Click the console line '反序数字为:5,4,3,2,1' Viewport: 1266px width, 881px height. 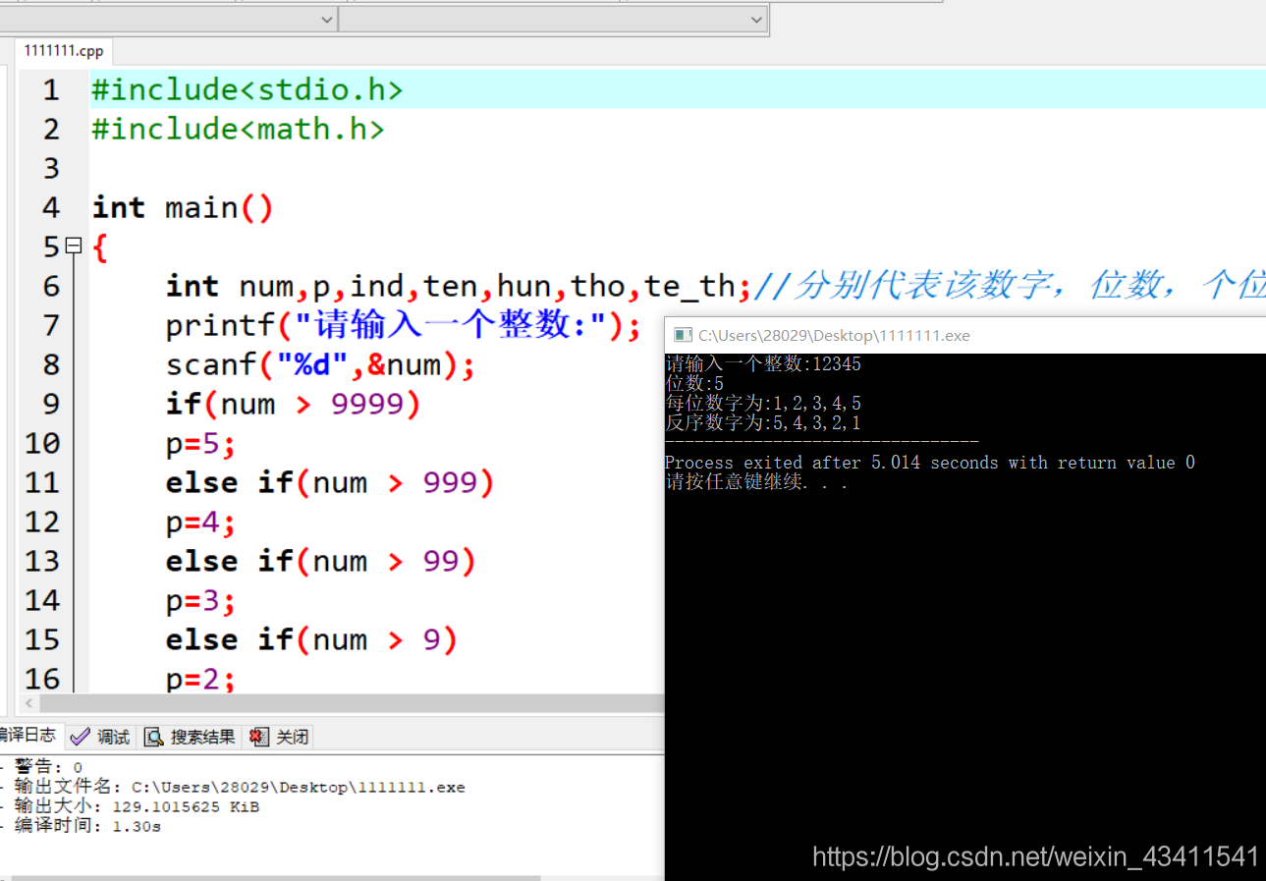point(763,423)
